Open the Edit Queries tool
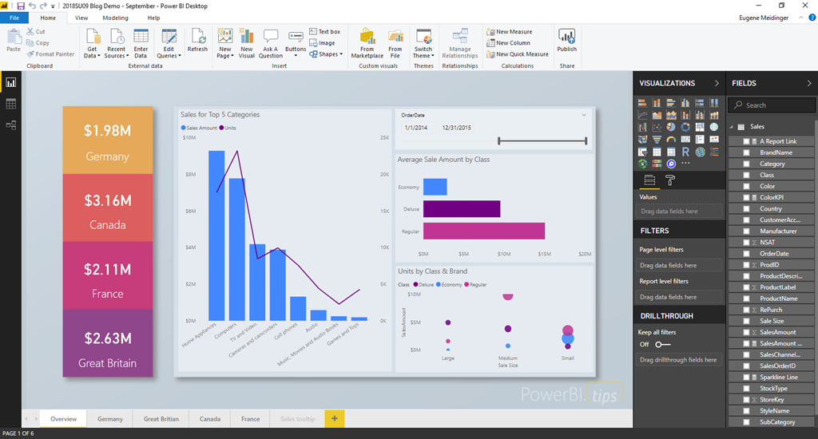Image resolution: width=818 pixels, height=439 pixels. coord(169,43)
